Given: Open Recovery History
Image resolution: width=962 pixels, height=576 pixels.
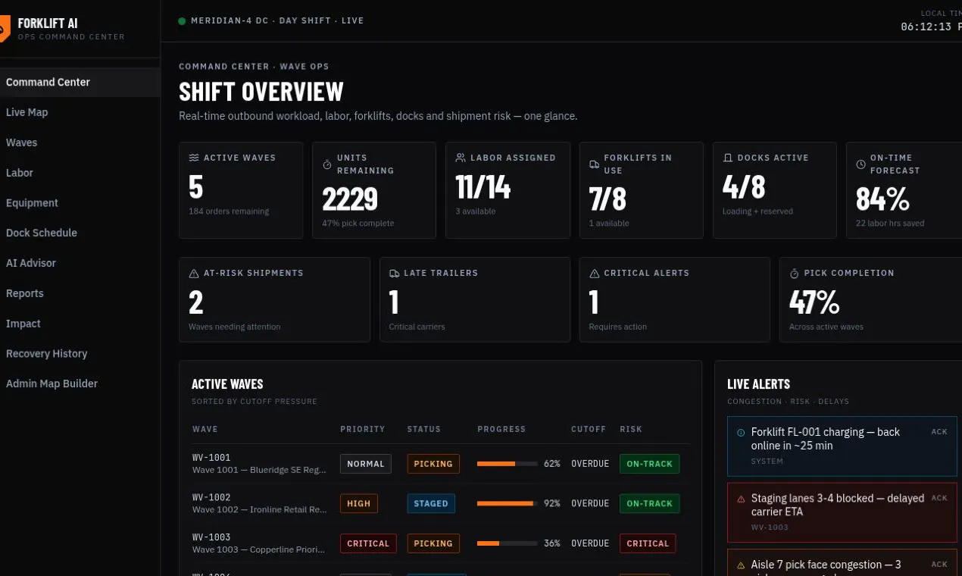Looking at the screenshot, I should coord(80,354).
